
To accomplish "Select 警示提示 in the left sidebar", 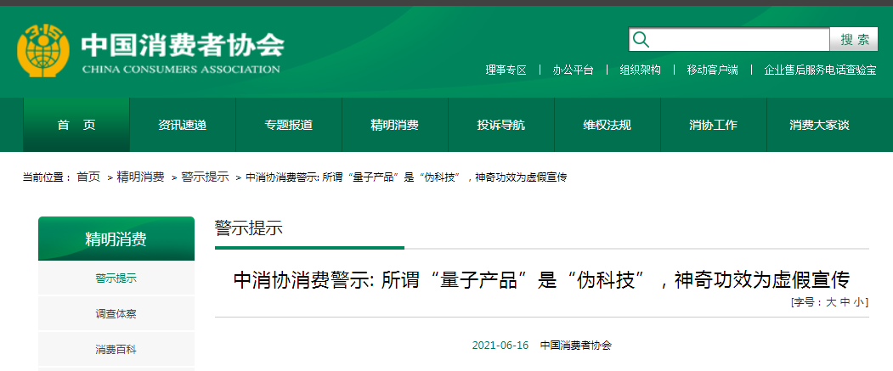I will pos(116,278).
